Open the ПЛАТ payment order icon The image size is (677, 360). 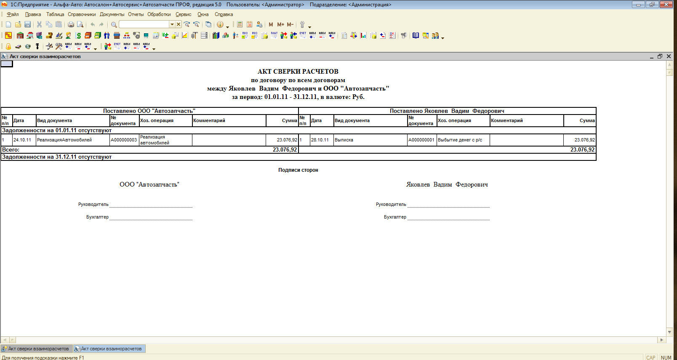pyautogui.click(x=274, y=35)
